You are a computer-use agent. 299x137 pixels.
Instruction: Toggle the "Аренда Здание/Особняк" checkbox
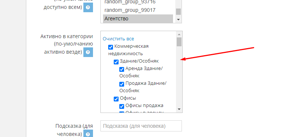click(x=122, y=69)
